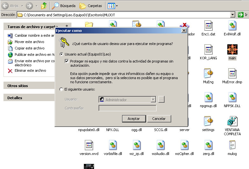Select the npgmup.dll file icon

click(208, 97)
